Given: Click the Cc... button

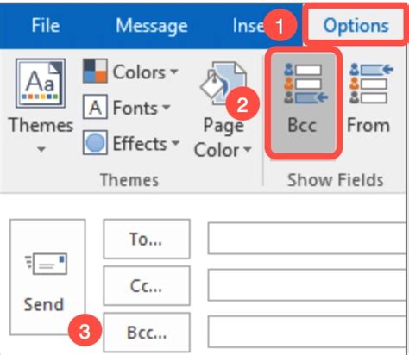Looking at the screenshot, I should click(147, 286).
